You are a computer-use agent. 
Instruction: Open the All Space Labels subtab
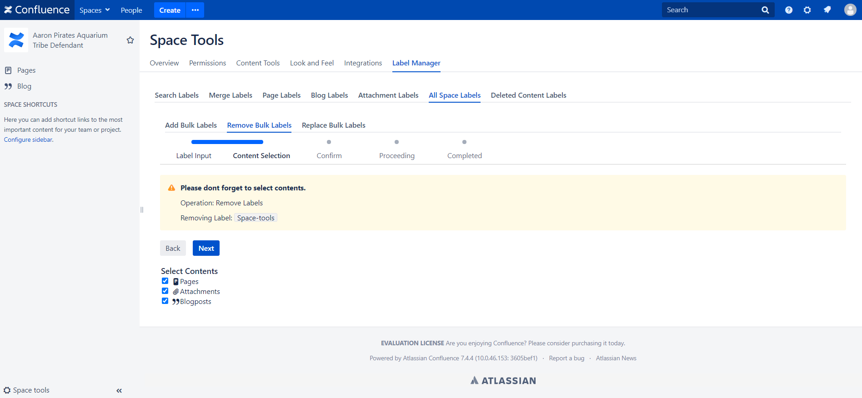coord(455,95)
